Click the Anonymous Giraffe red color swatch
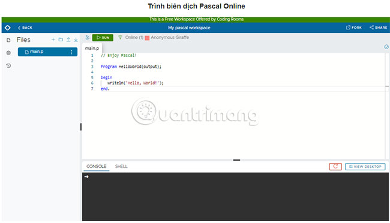Viewport: 390px width, 223px height. click(x=147, y=38)
